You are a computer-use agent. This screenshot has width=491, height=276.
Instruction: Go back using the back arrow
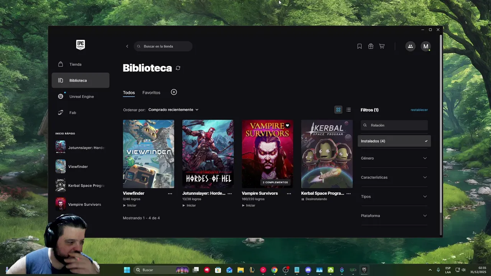point(127,46)
